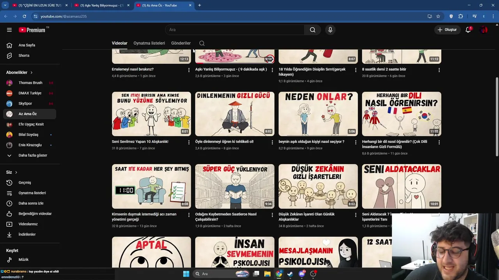
Task: Open more options for 'Düşük Zekânın İşareti' video
Action: click(x=356, y=215)
